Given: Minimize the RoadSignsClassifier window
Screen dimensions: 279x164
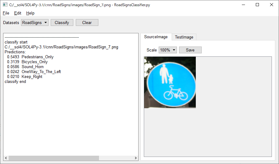Looking at the screenshot, I should click(x=243, y=5).
